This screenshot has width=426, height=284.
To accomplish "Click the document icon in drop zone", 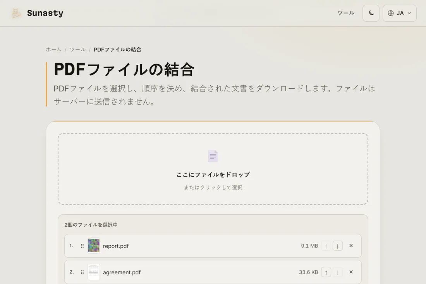I will pos(213,156).
